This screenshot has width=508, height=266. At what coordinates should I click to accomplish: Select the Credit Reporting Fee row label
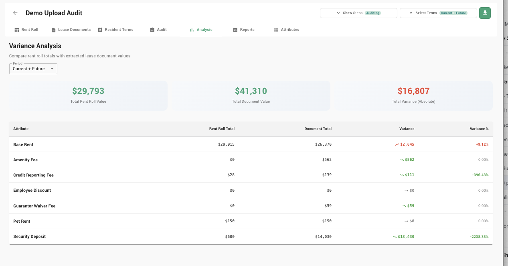33,175
